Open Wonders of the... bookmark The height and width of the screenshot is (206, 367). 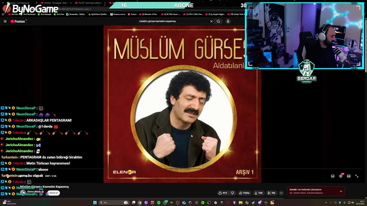(x=148, y=14)
